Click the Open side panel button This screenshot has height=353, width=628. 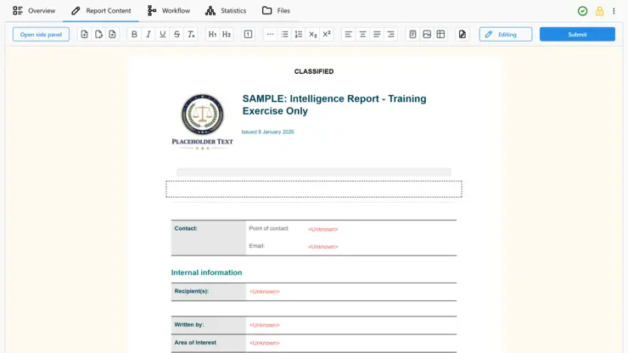click(41, 35)
